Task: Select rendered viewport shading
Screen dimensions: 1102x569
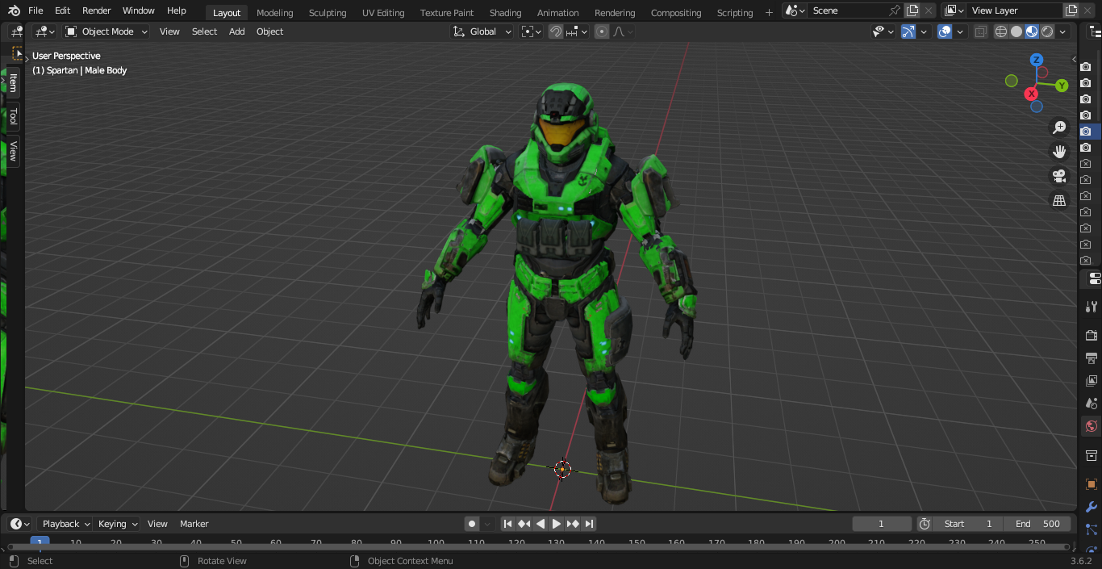Action: point(1047,31)
